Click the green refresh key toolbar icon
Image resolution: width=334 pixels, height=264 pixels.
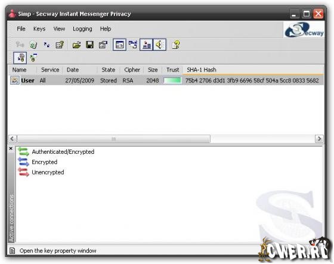(x=33, y=45)
